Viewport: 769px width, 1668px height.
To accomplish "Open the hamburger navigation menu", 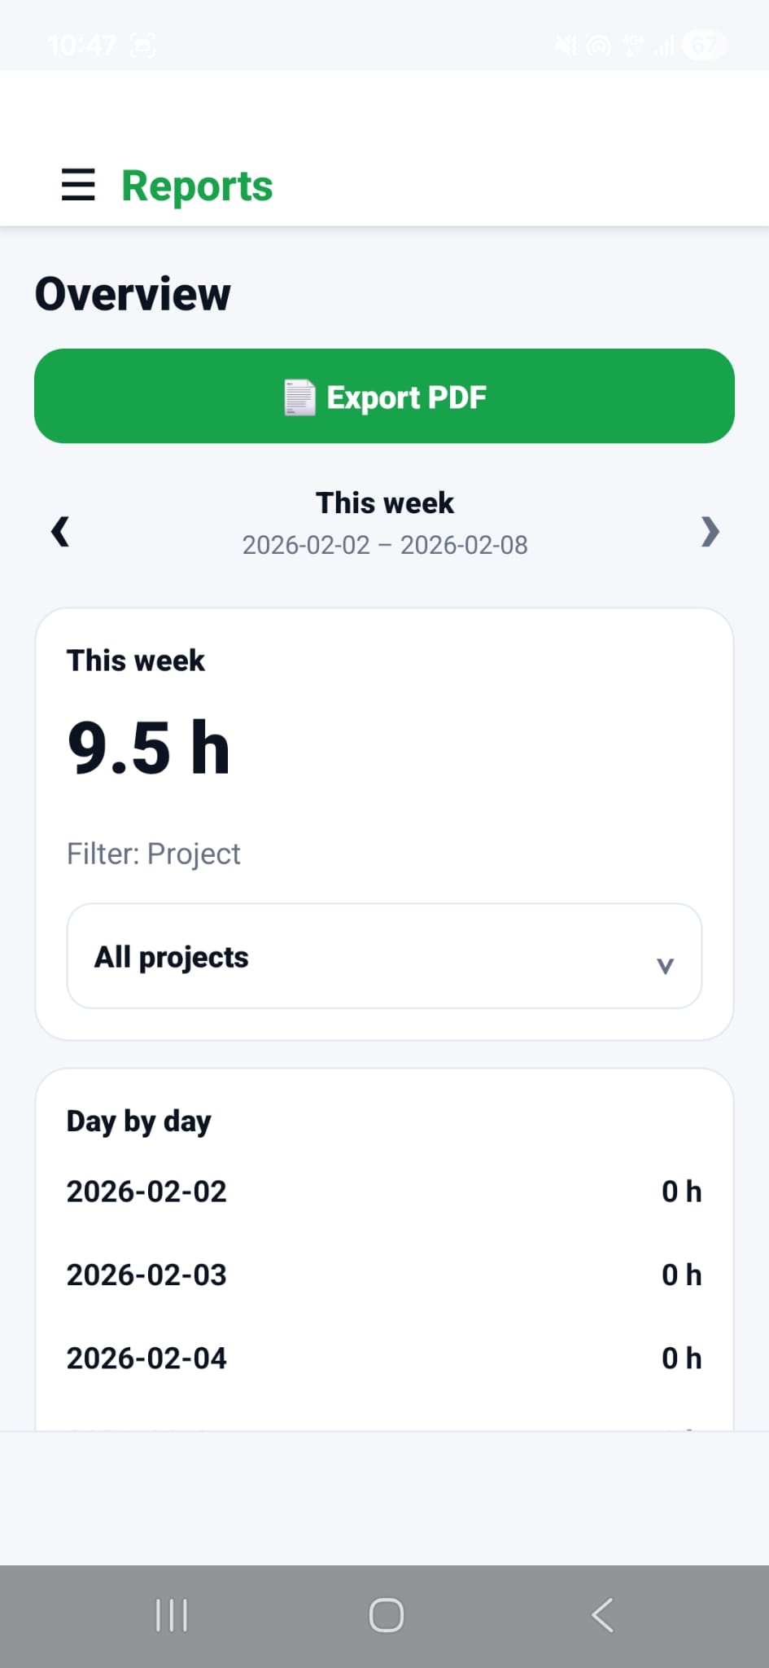I will 77,186.
